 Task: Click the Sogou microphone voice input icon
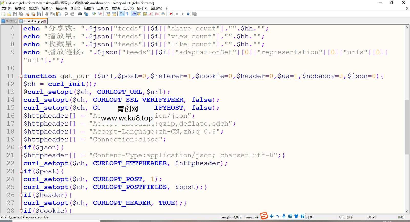(284, 216)
